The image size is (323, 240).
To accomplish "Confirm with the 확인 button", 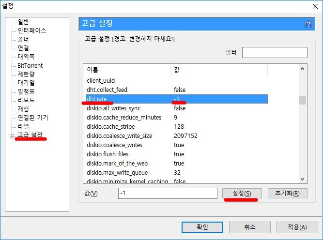I will (x=202, y=227).
